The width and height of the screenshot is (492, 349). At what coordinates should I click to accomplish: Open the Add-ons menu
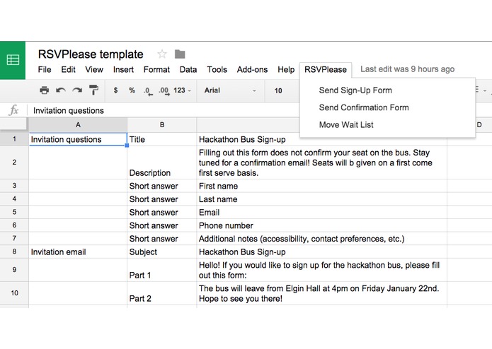[252, 69]
